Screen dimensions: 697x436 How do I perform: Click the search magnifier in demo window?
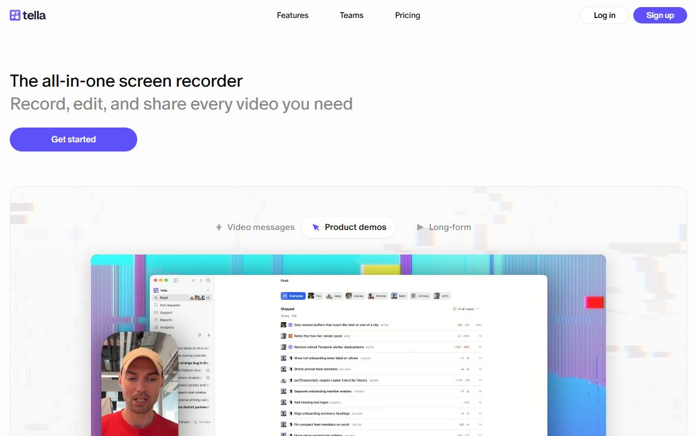point(208,280)
